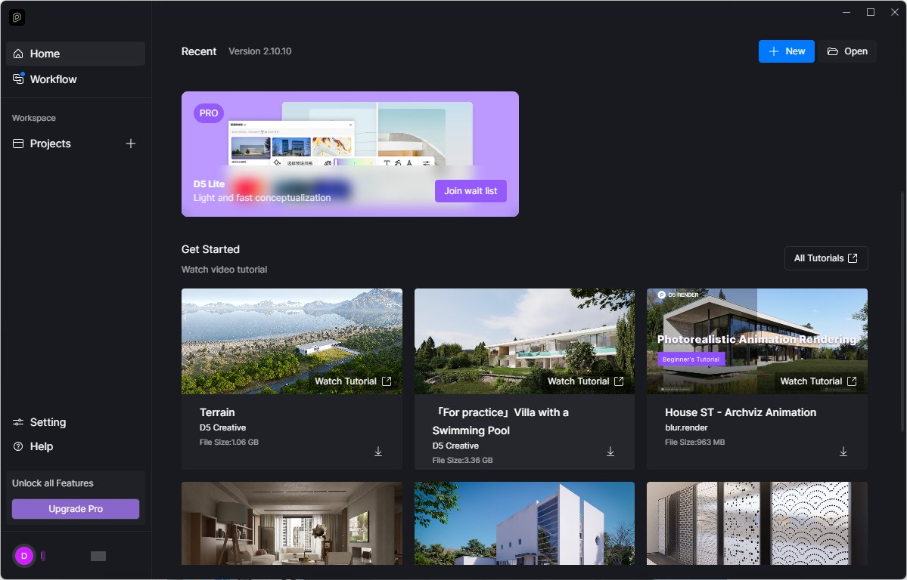The width and height of the screenshot is (907, 580).
Task: Join wait list for D5 Lite
Action: pos(471,191)
